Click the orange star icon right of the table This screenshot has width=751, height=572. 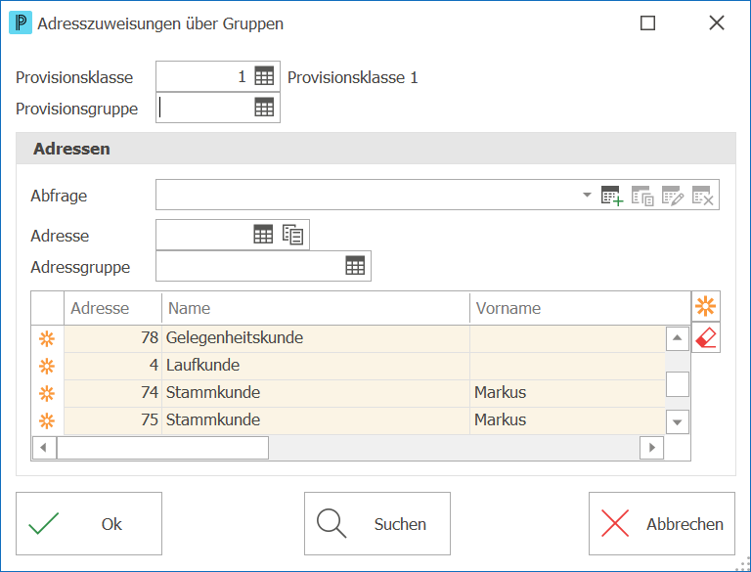[705, 306]
